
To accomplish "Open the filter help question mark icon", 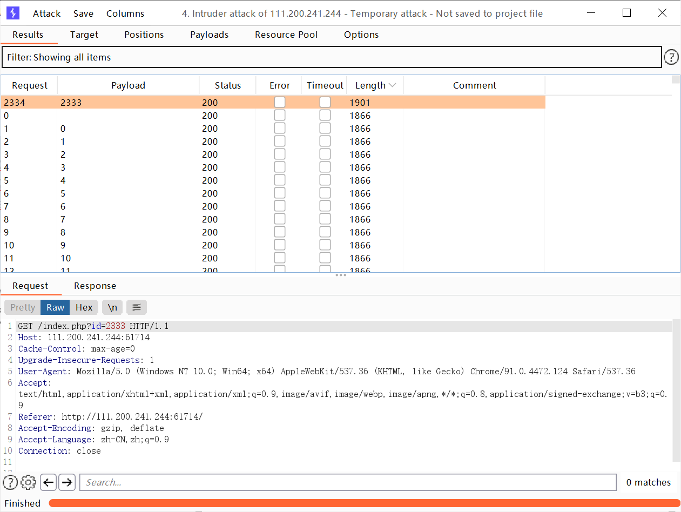I will (671, 57).
